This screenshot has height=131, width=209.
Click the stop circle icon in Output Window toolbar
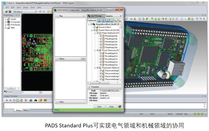click(14, 100)
